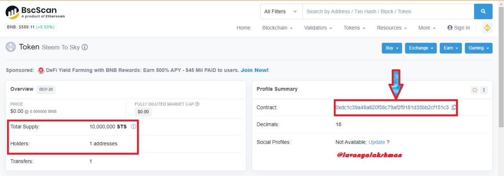Viewport: 504px width, 176px height.
Task: Click the orange circle icon in Profile Summary
Action: 474,90
